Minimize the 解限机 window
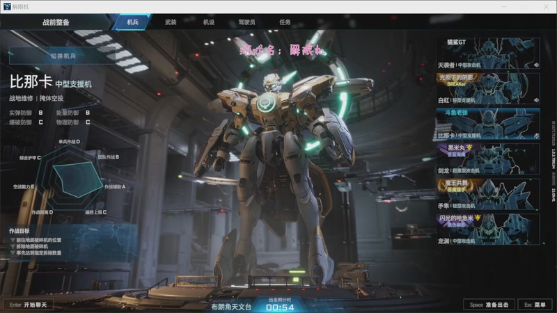557x313 pixels. [x=503, y=7]
